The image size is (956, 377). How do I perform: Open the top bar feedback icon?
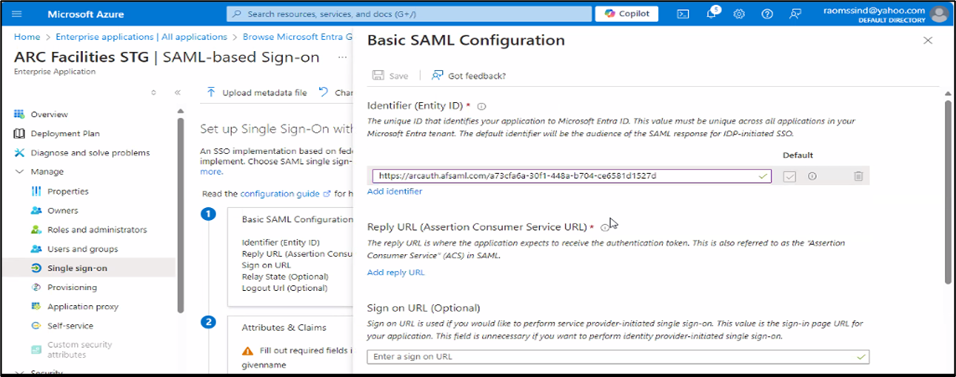click(x=795, y=13)
